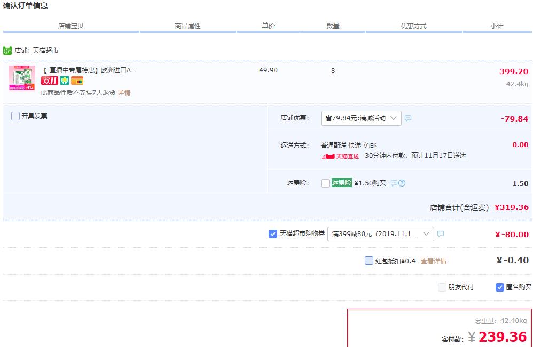Check the 红包抵扣¥0.4 checkbox

coord(369,261)
